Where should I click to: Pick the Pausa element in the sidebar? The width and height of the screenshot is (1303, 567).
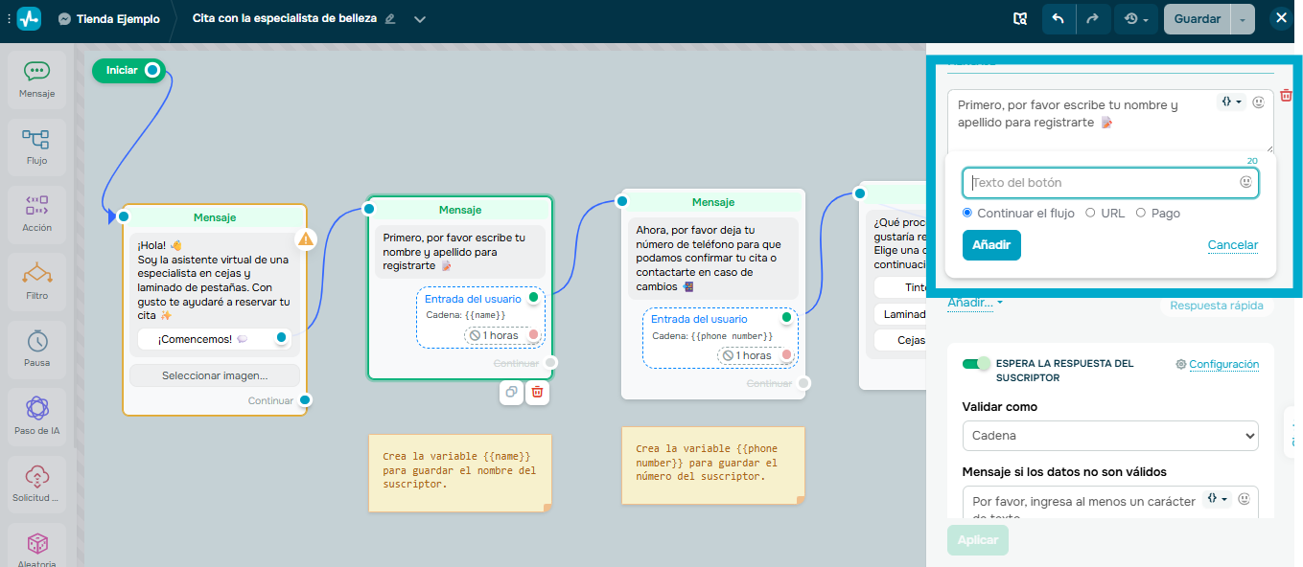pos(37,350)
